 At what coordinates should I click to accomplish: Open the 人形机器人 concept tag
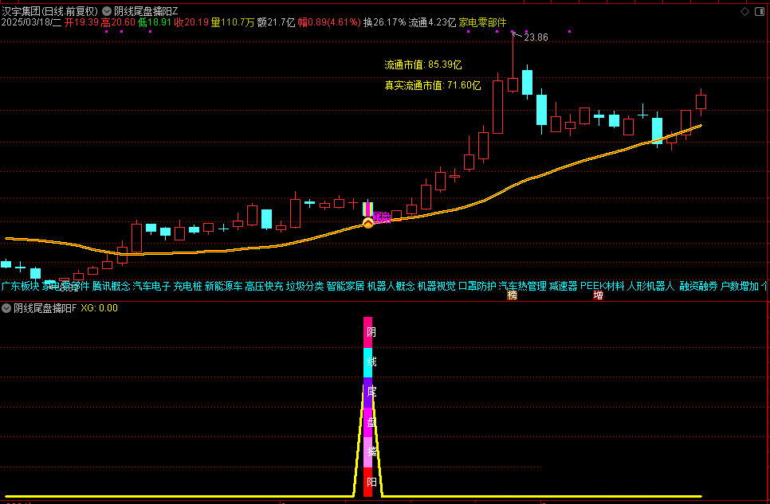coord(650,285)
